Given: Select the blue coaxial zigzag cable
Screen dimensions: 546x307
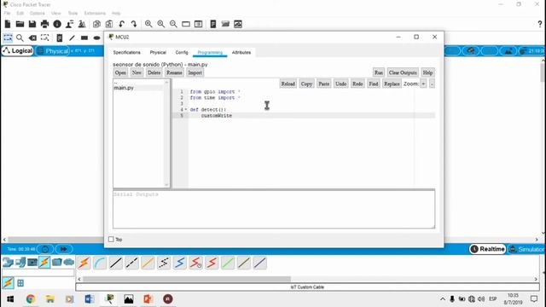Looking at the screenshot, I should (180, 263).
